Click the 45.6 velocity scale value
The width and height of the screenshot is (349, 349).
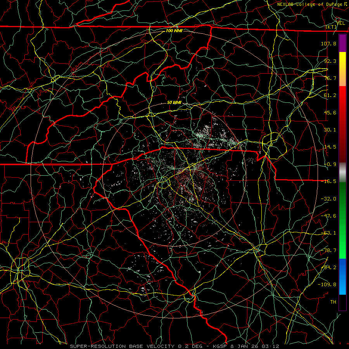click(330, 112)
